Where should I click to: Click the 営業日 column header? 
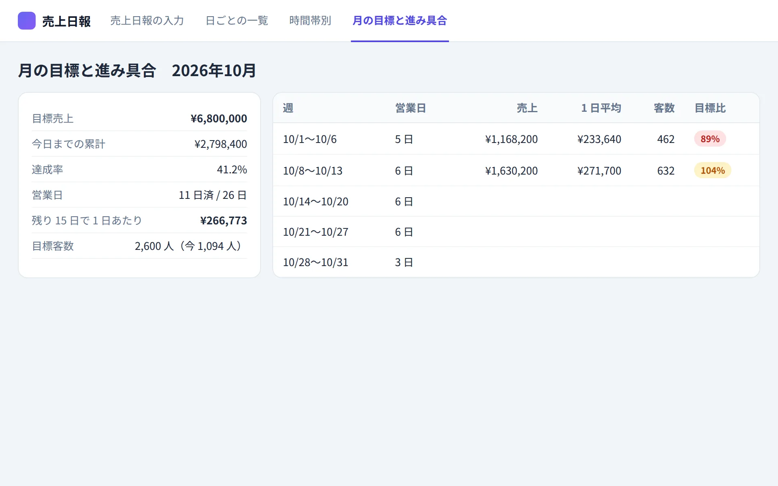[410, 108]
